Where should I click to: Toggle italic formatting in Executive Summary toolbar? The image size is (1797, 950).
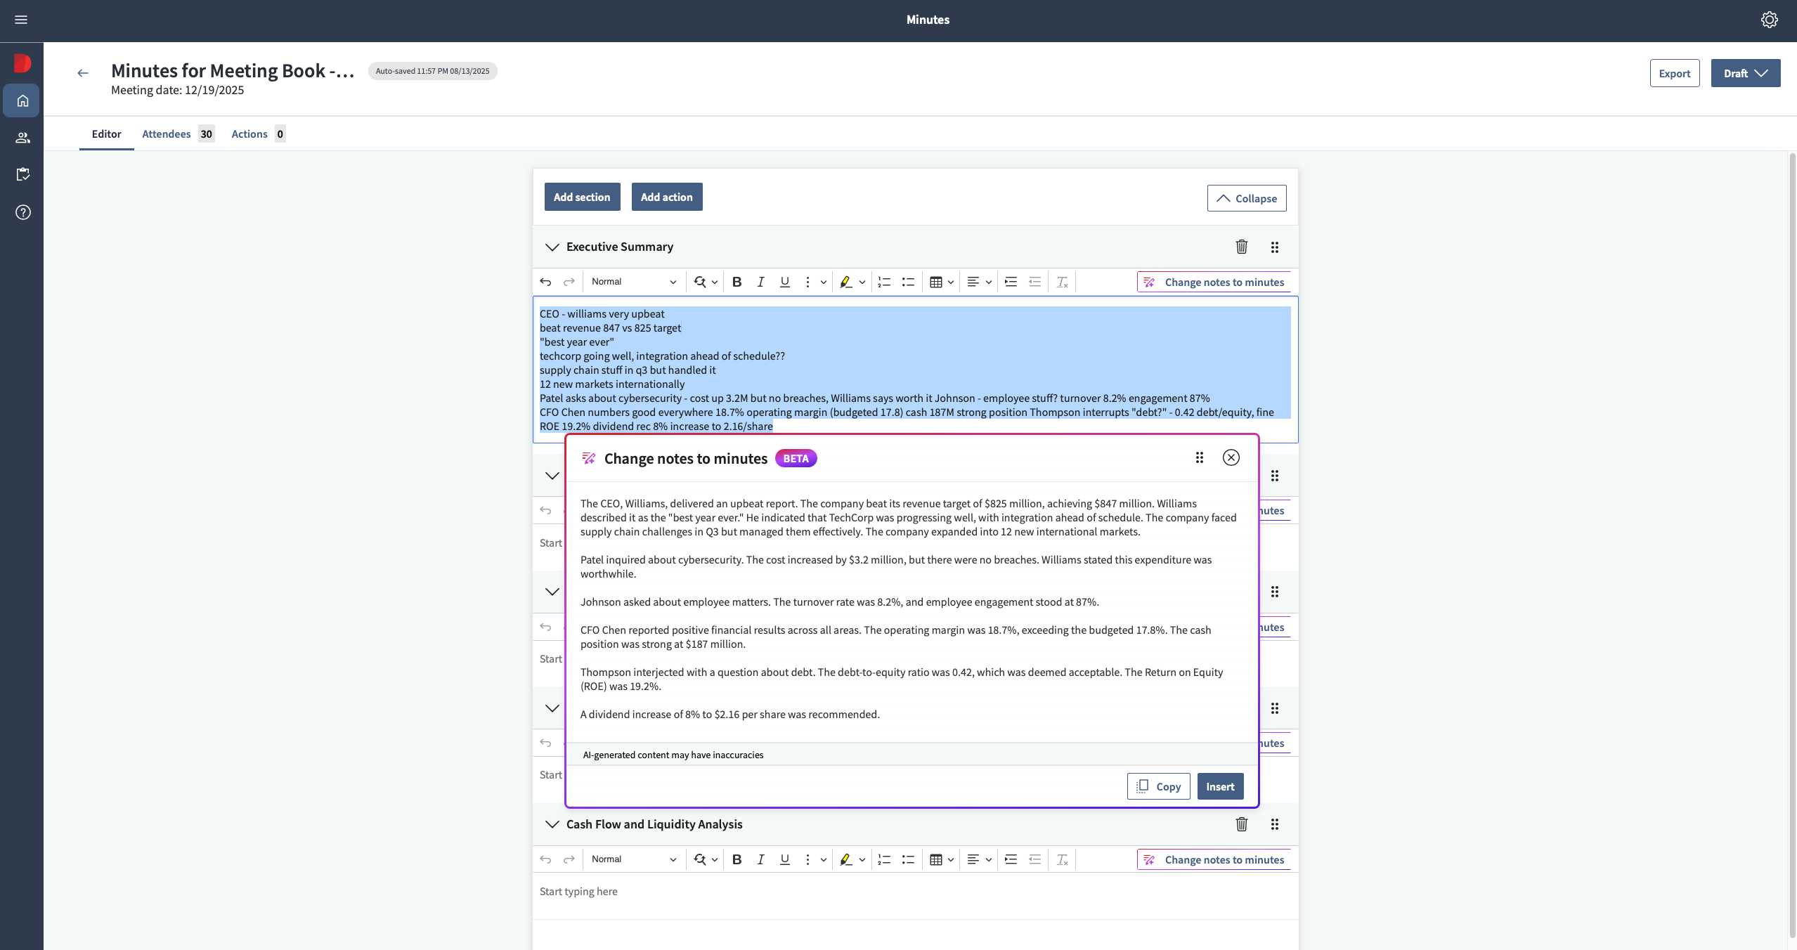(760, 282)
